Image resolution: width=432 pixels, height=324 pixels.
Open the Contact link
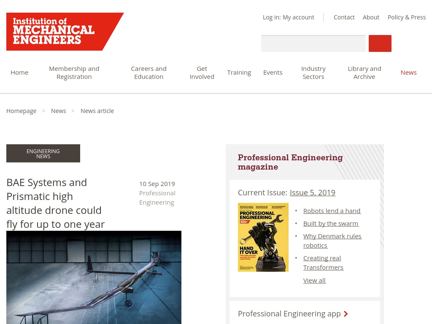pos(344,17)
